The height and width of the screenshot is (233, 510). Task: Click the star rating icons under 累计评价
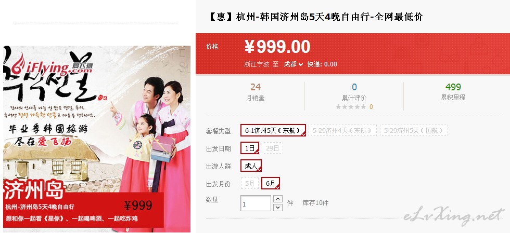click(x=351, y=107)
